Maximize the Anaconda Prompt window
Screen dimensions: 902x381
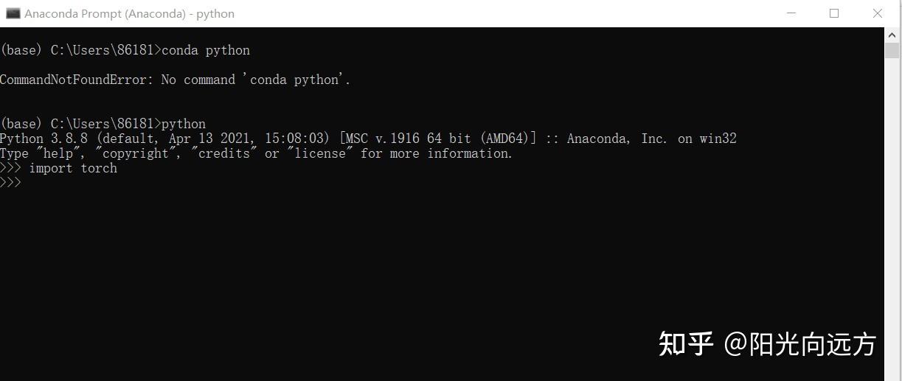coord(834,13)
